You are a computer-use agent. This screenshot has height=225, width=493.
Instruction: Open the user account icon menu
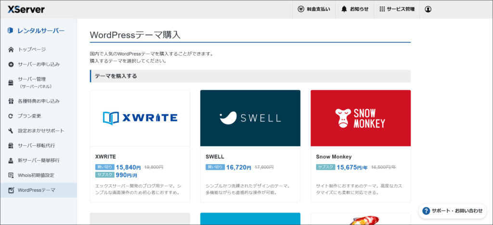click(x=428, y=9)
